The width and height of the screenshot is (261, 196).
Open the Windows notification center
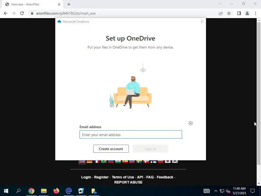click(253, 191)
